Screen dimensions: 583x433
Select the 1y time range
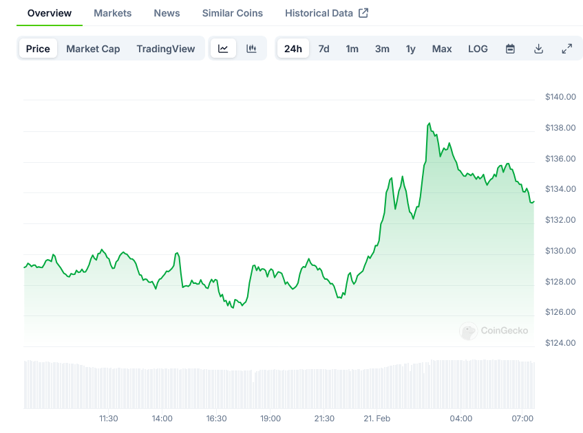pyautogui.click(x=410, y=49)
